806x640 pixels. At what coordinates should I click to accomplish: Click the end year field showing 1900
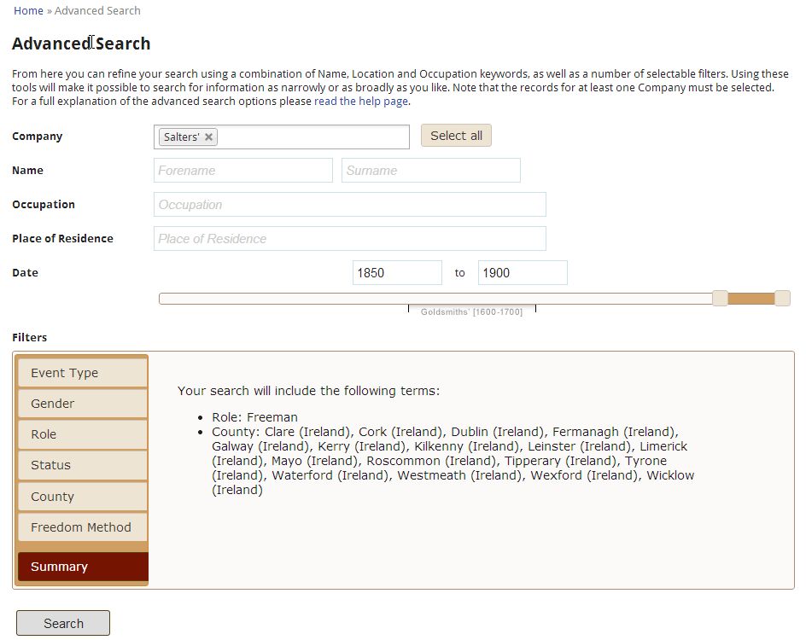click(523, 273)
